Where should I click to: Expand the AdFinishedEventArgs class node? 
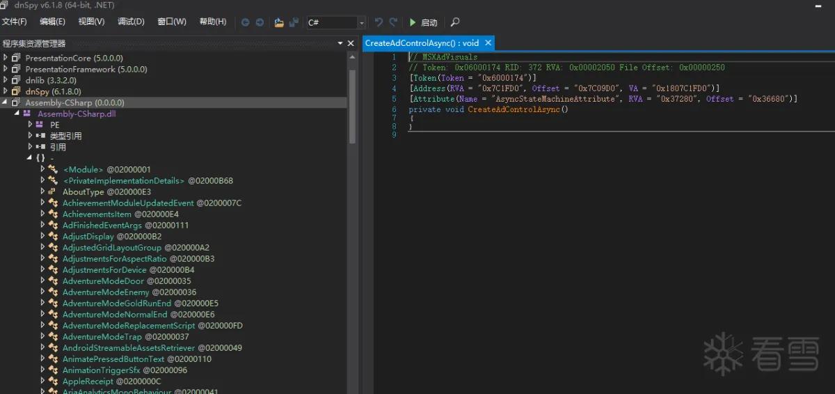pos(42,225)
